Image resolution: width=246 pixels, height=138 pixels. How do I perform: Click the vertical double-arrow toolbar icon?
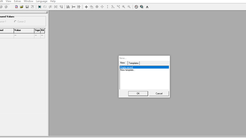[107, 7]
